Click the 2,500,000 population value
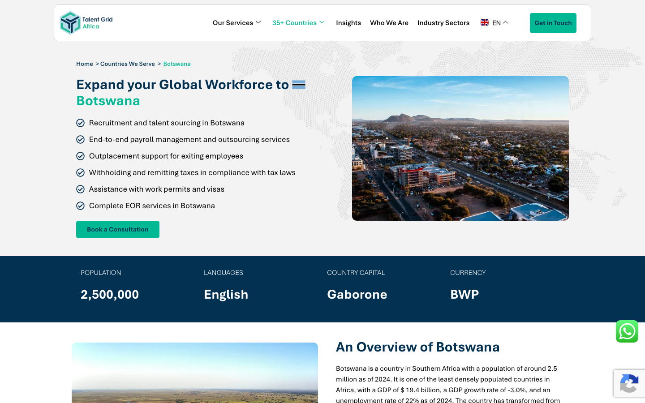Screen dimensions: 645x403 [110, 294]
